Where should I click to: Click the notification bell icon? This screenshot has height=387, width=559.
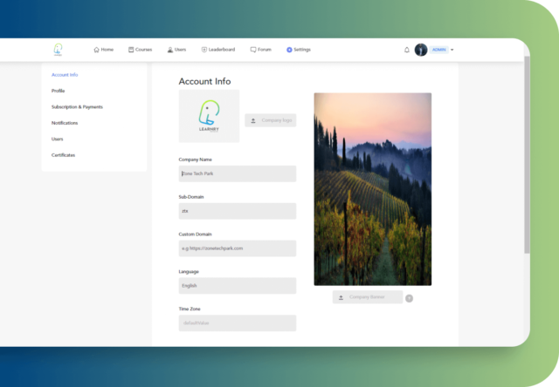click(407, 50)
